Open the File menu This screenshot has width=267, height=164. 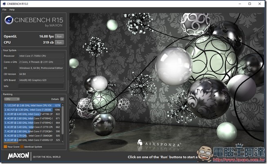4,9
